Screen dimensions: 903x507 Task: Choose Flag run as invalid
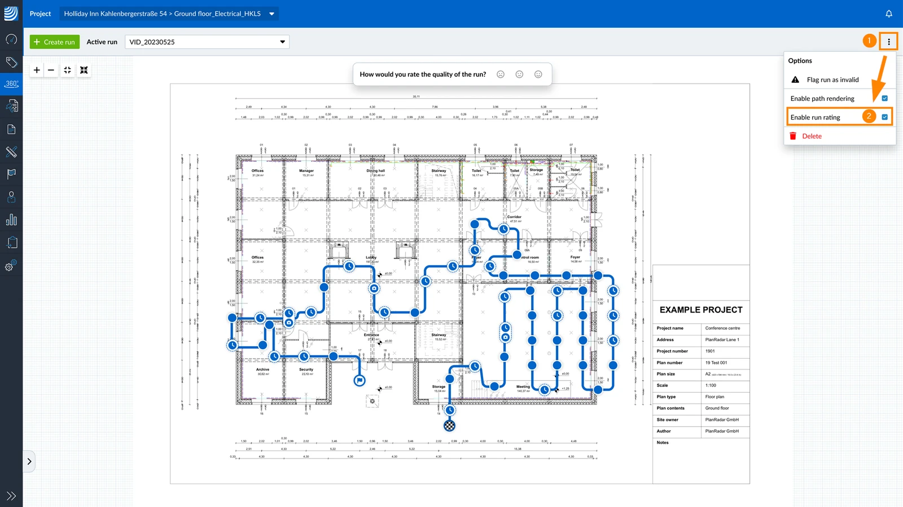point(832,80)
